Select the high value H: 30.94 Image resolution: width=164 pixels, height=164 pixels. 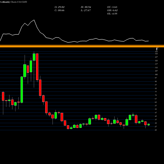tap(86, 7)
